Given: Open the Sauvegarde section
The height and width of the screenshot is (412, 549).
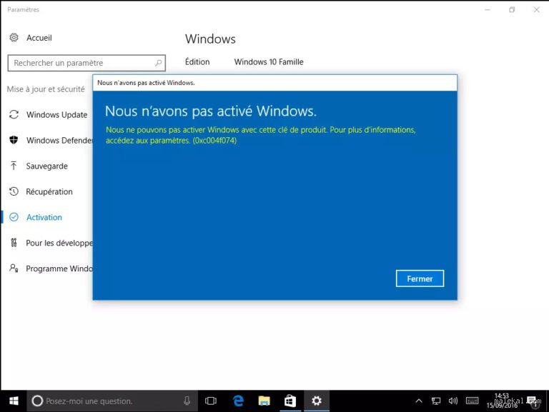Looking at the screenshot, I should tap(47, 166).
